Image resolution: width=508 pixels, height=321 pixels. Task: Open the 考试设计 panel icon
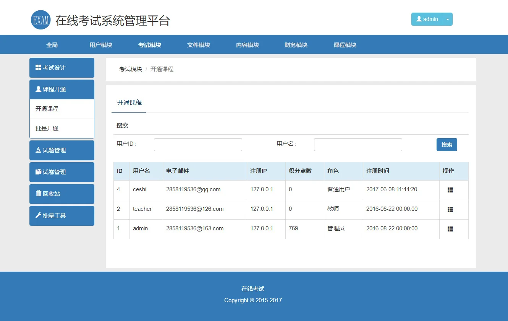(x=38, y=68)
